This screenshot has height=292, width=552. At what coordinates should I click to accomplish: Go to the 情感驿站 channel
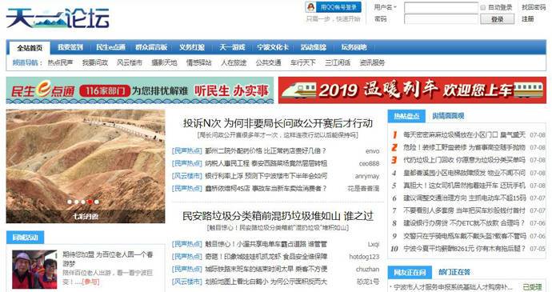point(198,62)
